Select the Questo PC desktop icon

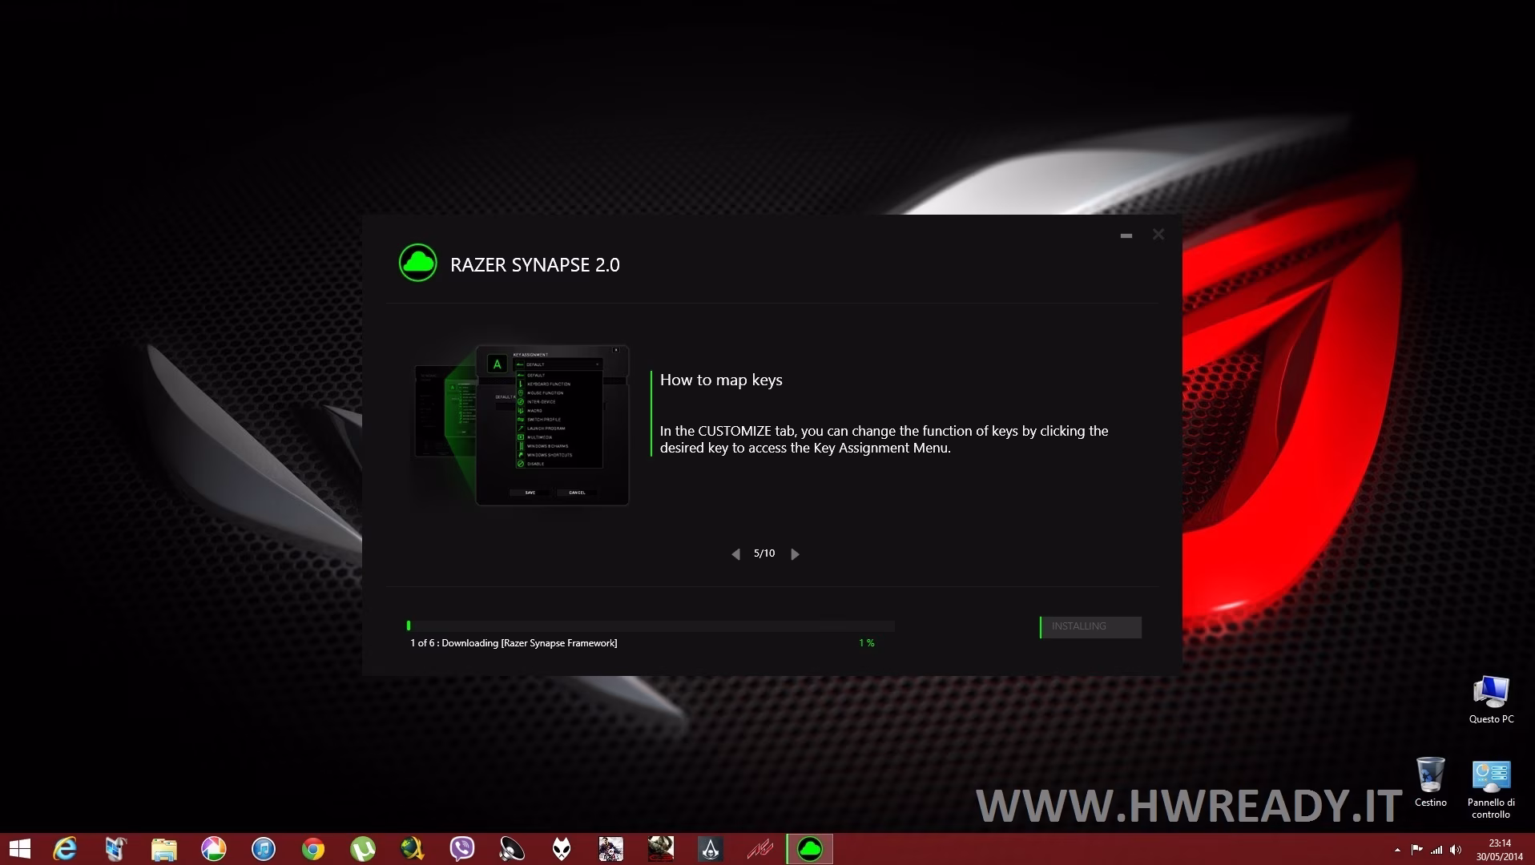tap(1491, 700)
